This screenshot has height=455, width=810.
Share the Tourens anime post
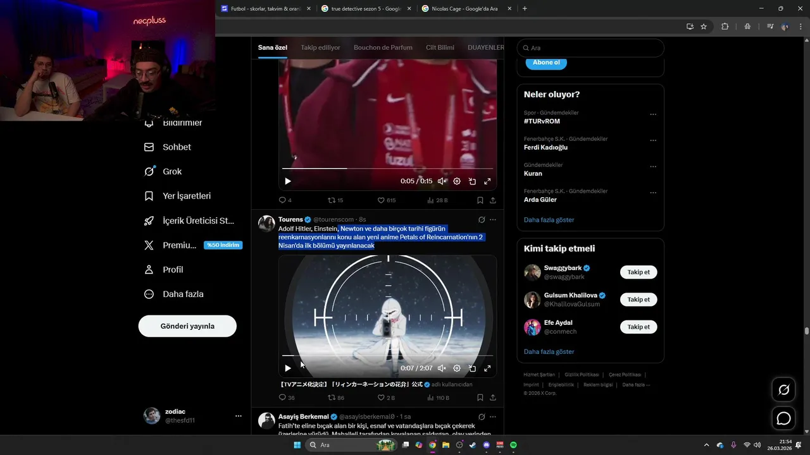[x=493, y=397]
